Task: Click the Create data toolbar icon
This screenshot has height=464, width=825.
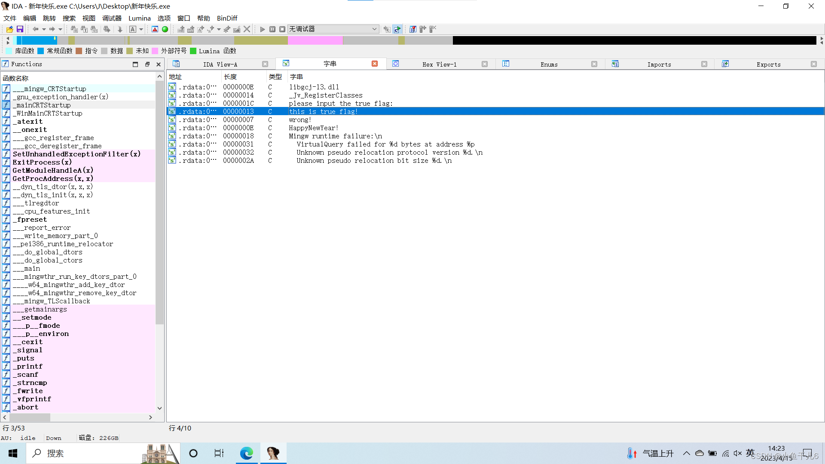Action: 190,29
